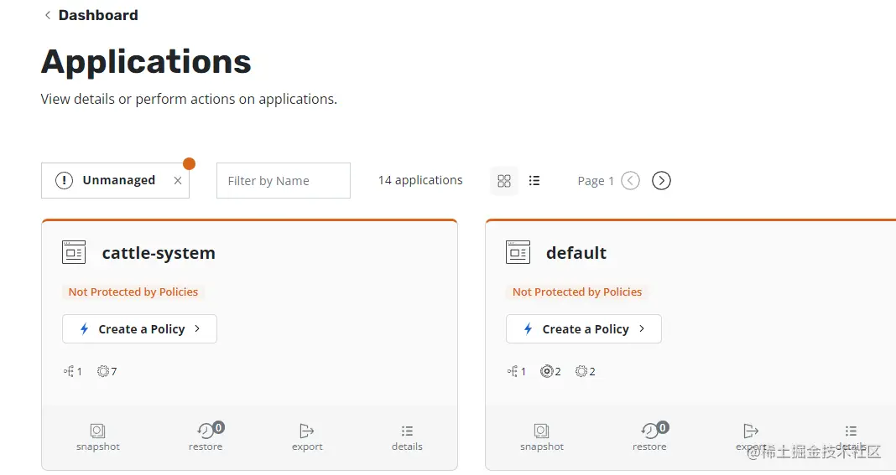
Task: Create a Policy for cattle-system
Action: pyautogui.click(x=139, y=329)
